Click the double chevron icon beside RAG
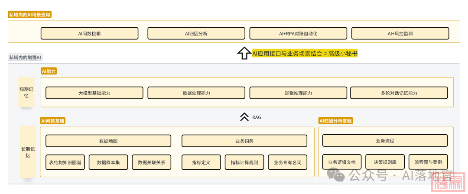This screenshot has width=468, height=194. 244,117
